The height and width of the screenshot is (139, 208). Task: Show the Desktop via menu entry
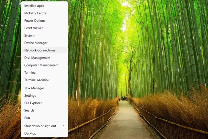[x=44, y=133]
